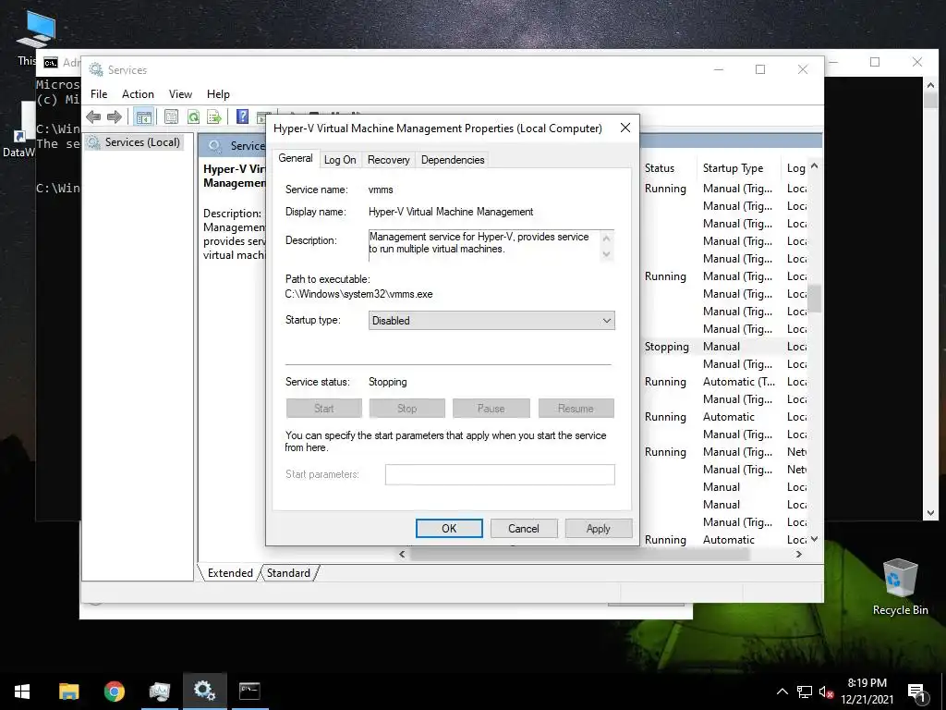Open the Startup type dropdown showing Disabled
The width and height of the screenshot is (946, 710).
[491, 321]
